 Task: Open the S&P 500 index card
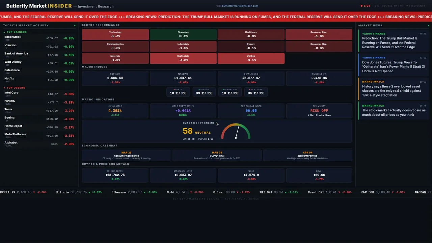pos(115,78)
